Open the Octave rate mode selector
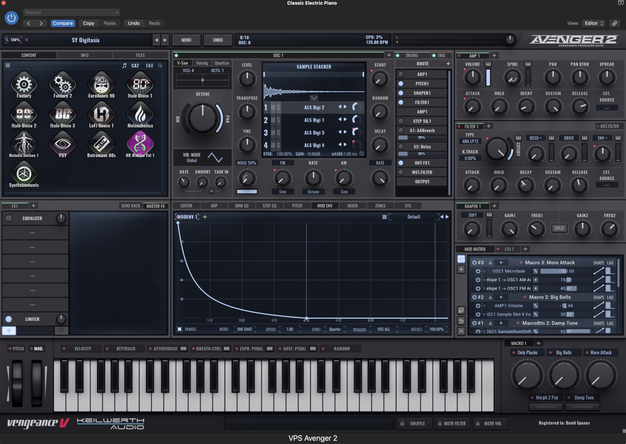The width and height of the screenshot is (626, 444). pos(313,191)
